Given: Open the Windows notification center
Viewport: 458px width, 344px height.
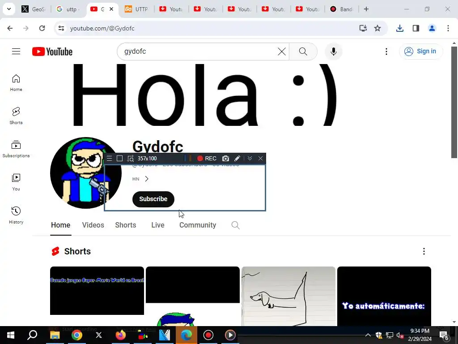Looking at the screenshot, I should tap(444, 335).
